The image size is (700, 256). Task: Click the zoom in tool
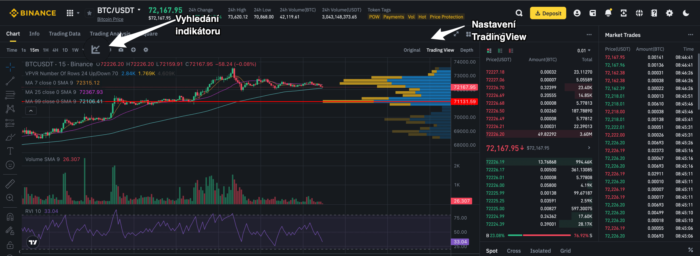(10, 198)
